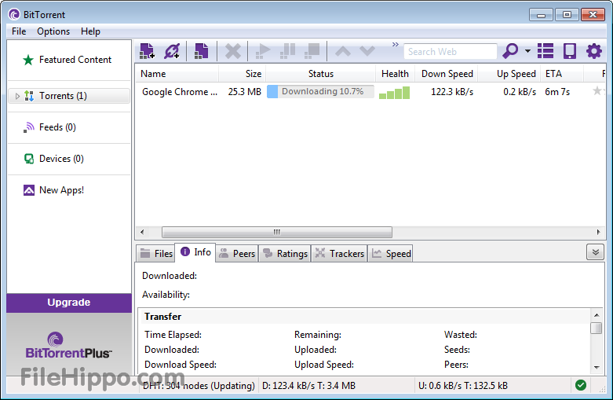Open the Options menu
This screenshot has height=400, width=613.
pos(53,31)
